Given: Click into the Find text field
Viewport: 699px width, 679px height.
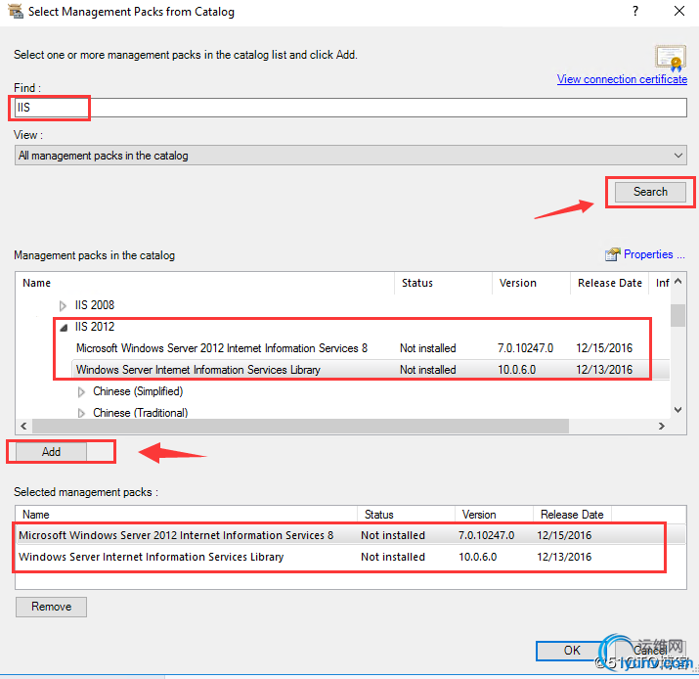Looking at the screenshot, I should click(350, 108).
